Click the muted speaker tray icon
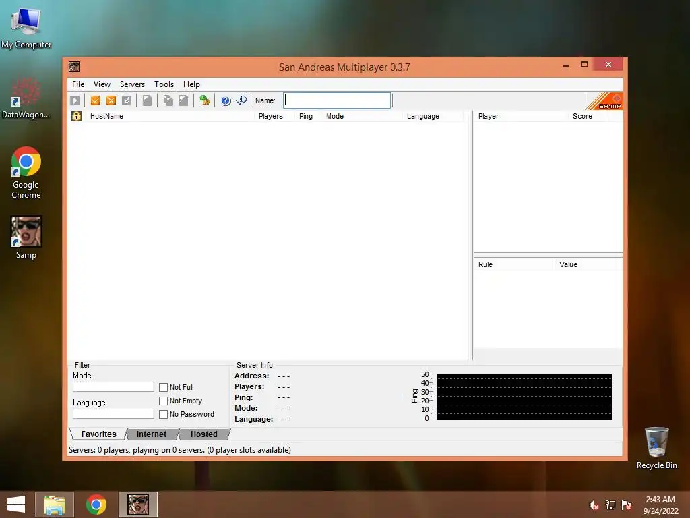Screen dimensions: 690x518 coord(594,505)
